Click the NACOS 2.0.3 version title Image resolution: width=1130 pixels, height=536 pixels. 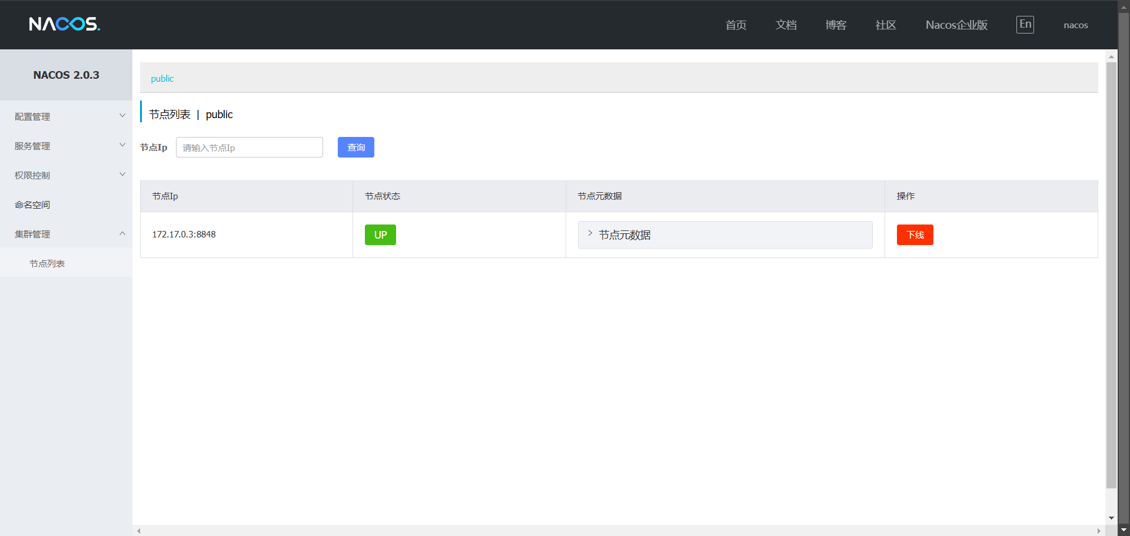66,75
